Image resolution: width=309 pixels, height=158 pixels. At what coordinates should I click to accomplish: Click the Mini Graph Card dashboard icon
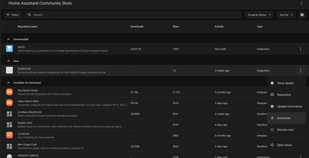[x=9, y=146]
